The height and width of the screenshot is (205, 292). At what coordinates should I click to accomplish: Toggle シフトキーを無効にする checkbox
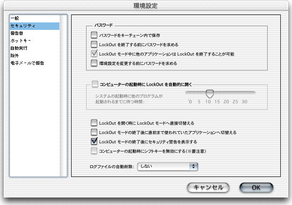click(94, 151)
